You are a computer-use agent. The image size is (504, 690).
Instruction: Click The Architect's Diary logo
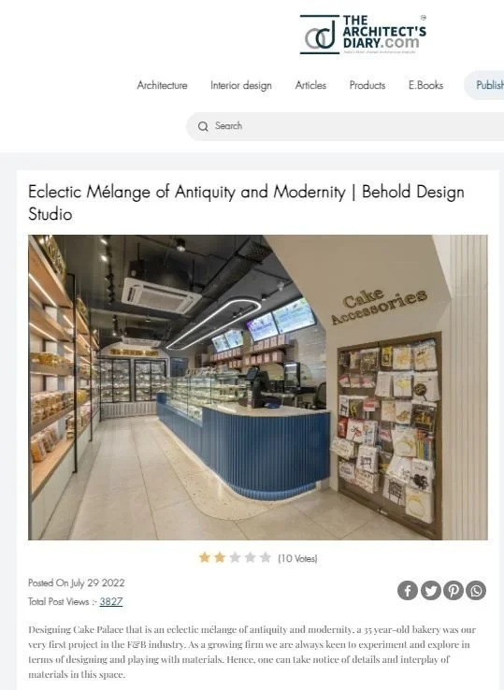[363, 35]
